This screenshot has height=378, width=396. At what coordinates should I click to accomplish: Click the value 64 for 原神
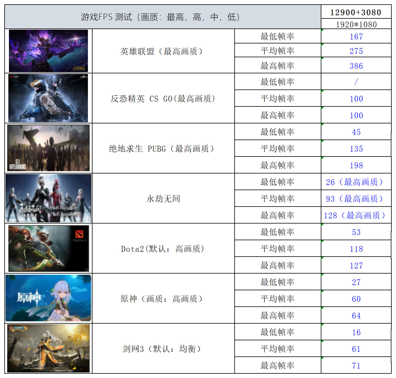[x=356, y=315]
